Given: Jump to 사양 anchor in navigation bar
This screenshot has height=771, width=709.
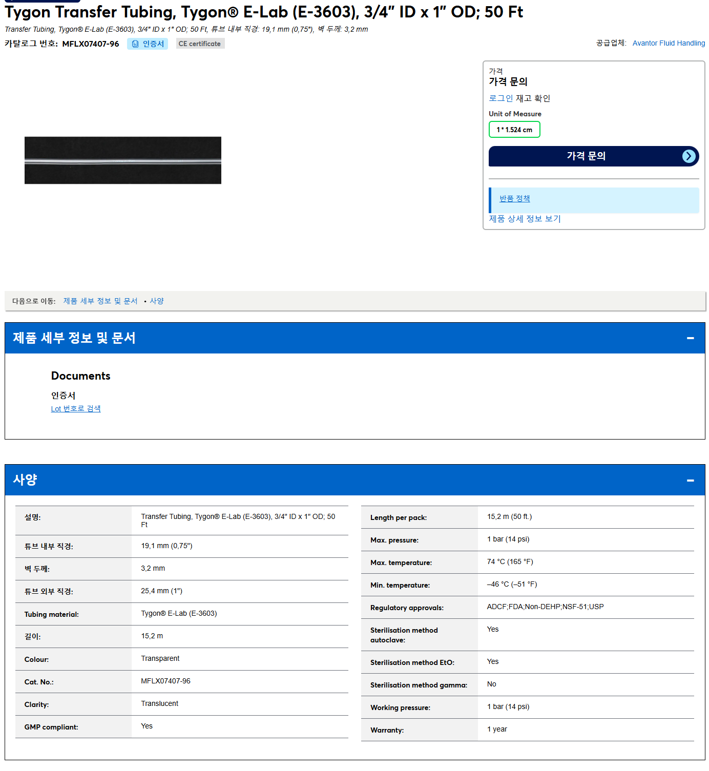Looking at the screenshot, I should pyautogui.click(x=157, y=301).
